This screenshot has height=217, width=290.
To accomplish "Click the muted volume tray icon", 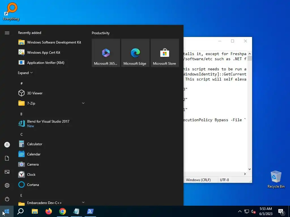I will pyautogui.click(x=253, y=211).
